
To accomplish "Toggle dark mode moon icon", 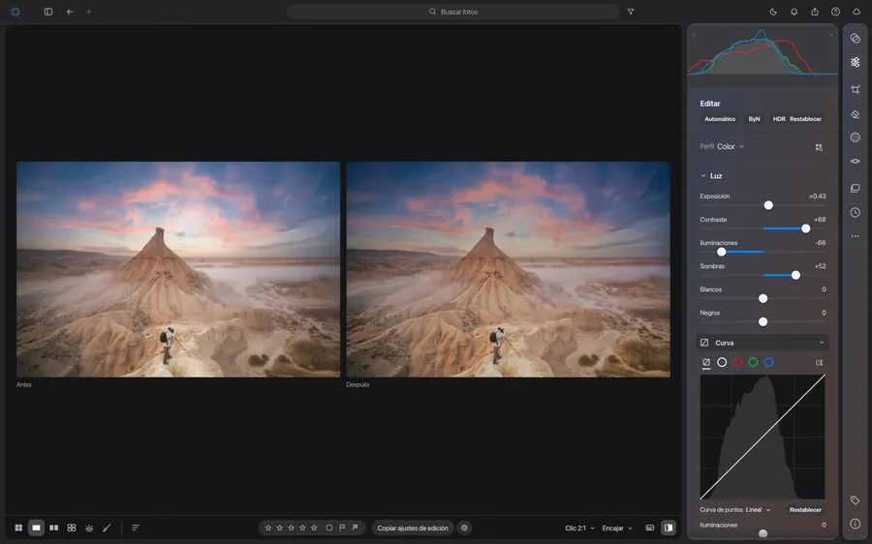I will (773, 12).
